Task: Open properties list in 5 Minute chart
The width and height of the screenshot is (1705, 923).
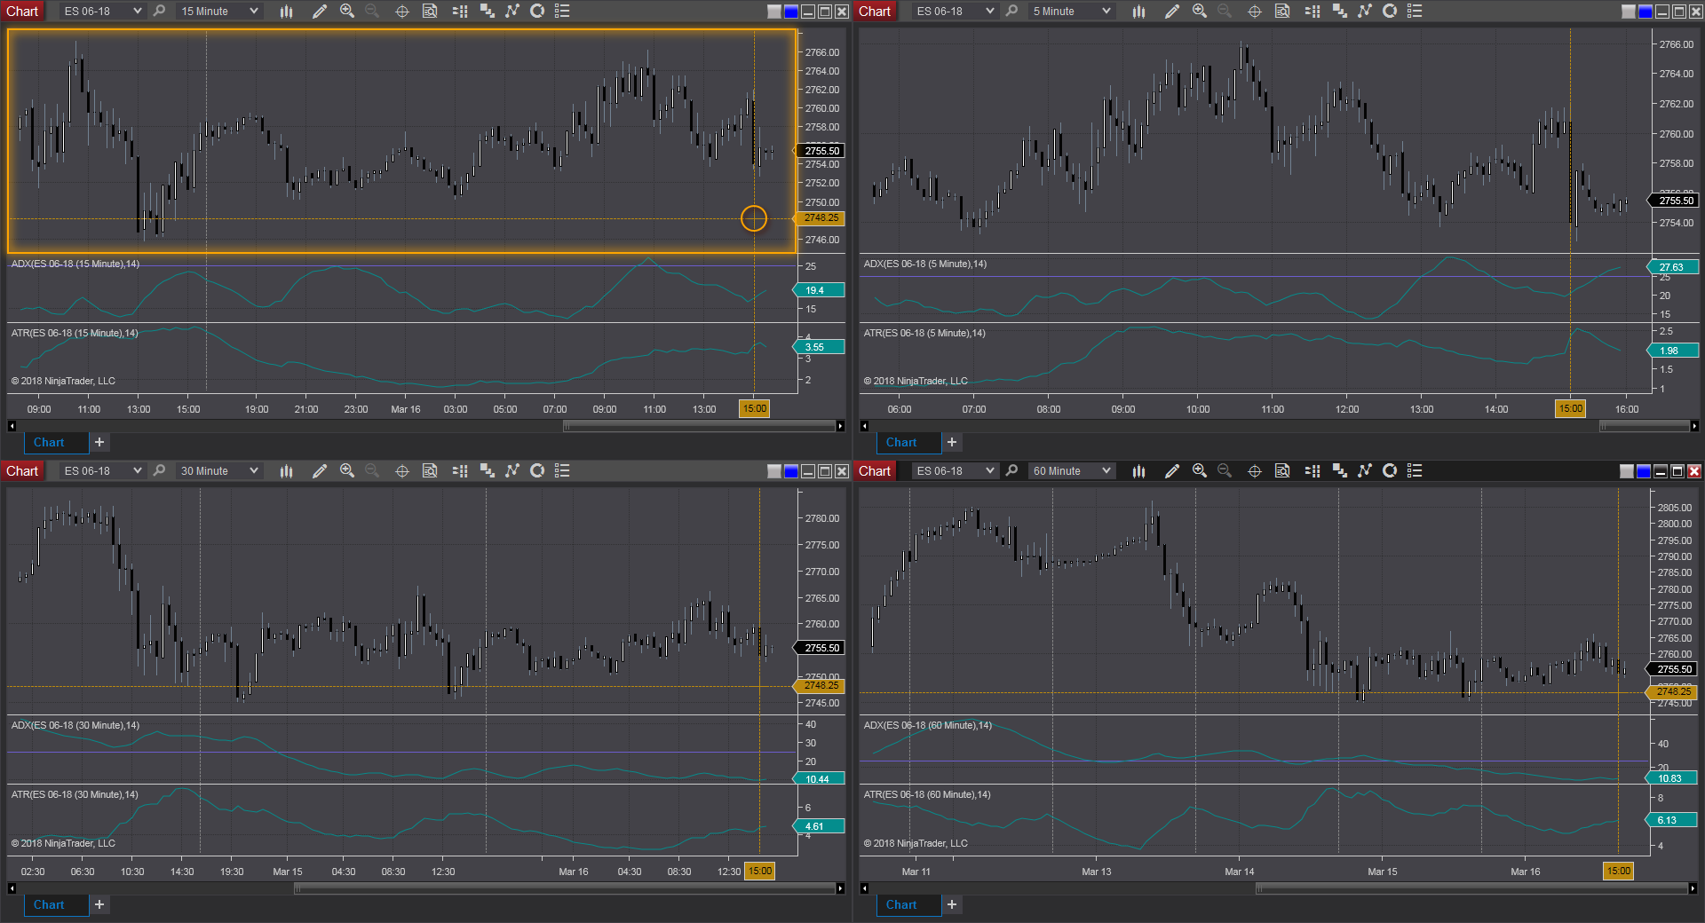Action: click(1415, 12)
